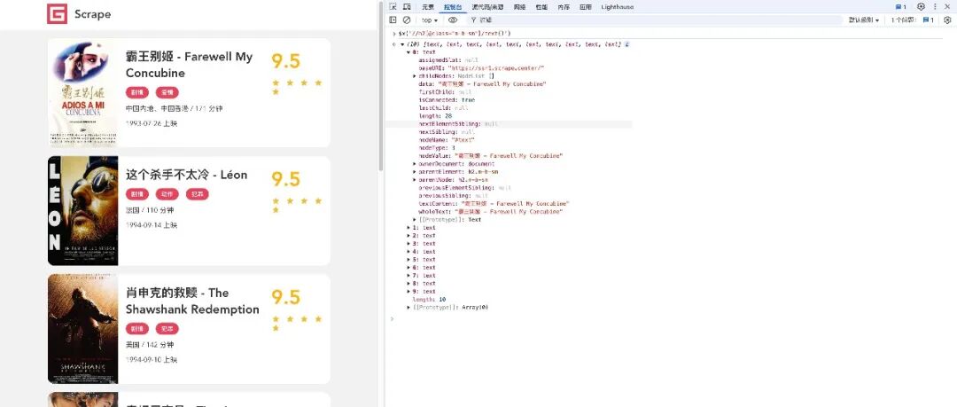Screen dimensions: 957x407
Task: Click the Léon movie poster thumbnail
Action: 83,211
